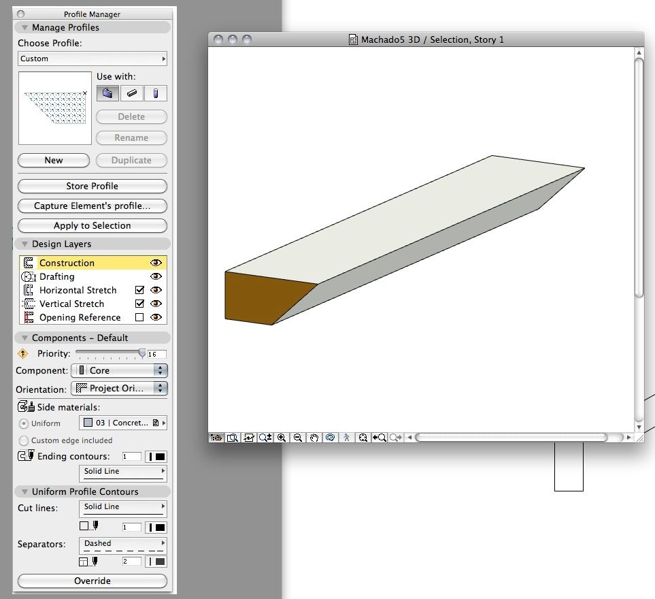Select the column use-with icon

(155, 93)
